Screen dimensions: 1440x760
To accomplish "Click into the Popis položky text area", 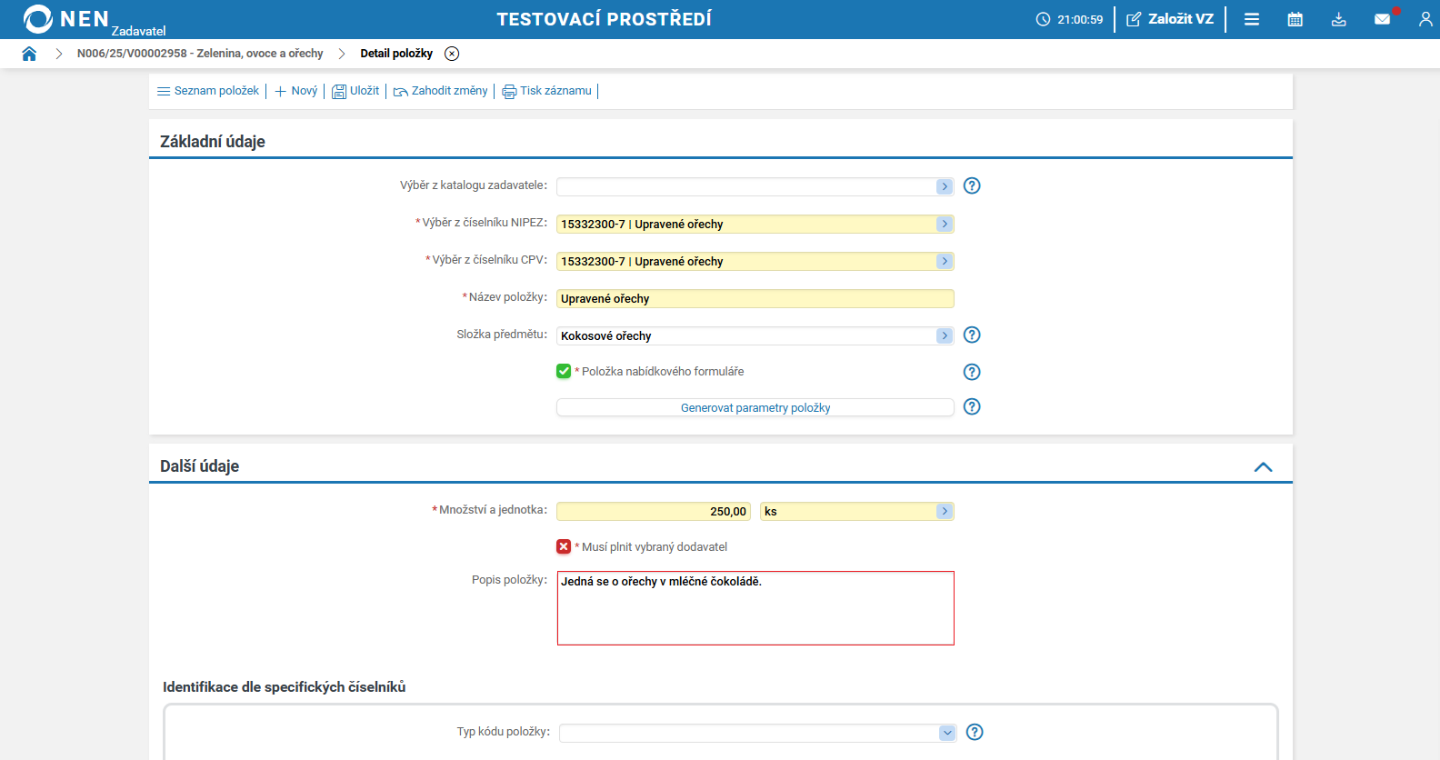I will [x=755, y=608].
